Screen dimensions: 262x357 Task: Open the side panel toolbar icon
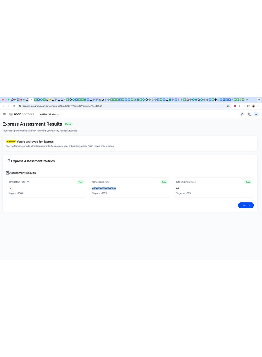click(x=248, y=106)
